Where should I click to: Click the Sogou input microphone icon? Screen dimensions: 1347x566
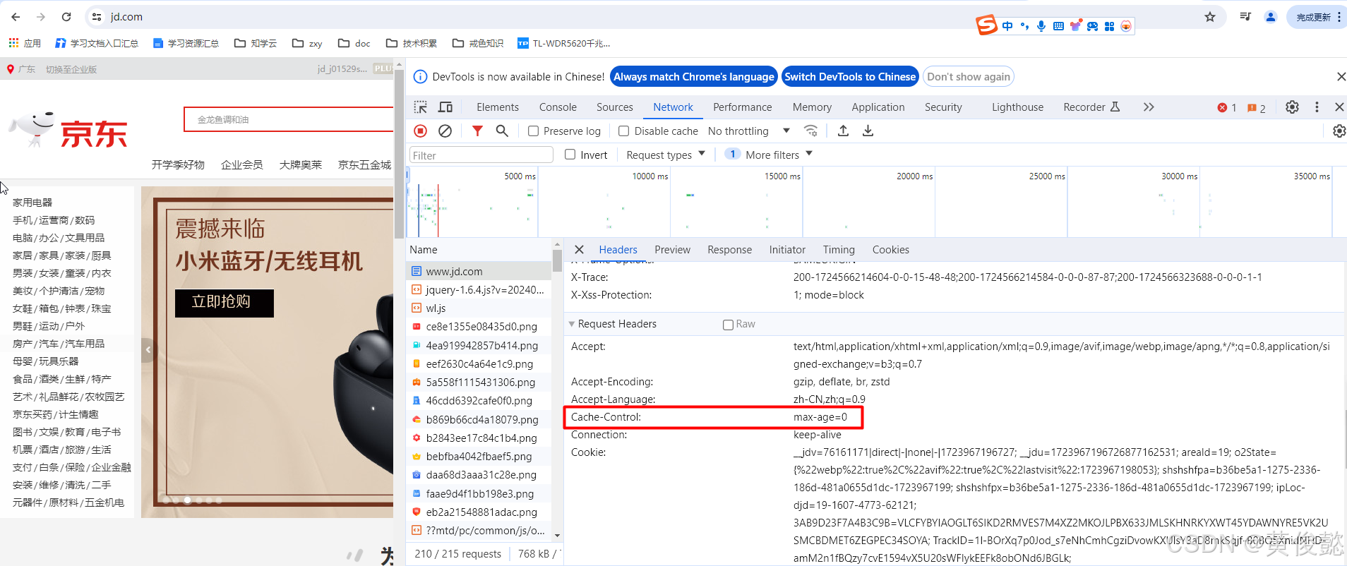click(x=1041, y=26)
